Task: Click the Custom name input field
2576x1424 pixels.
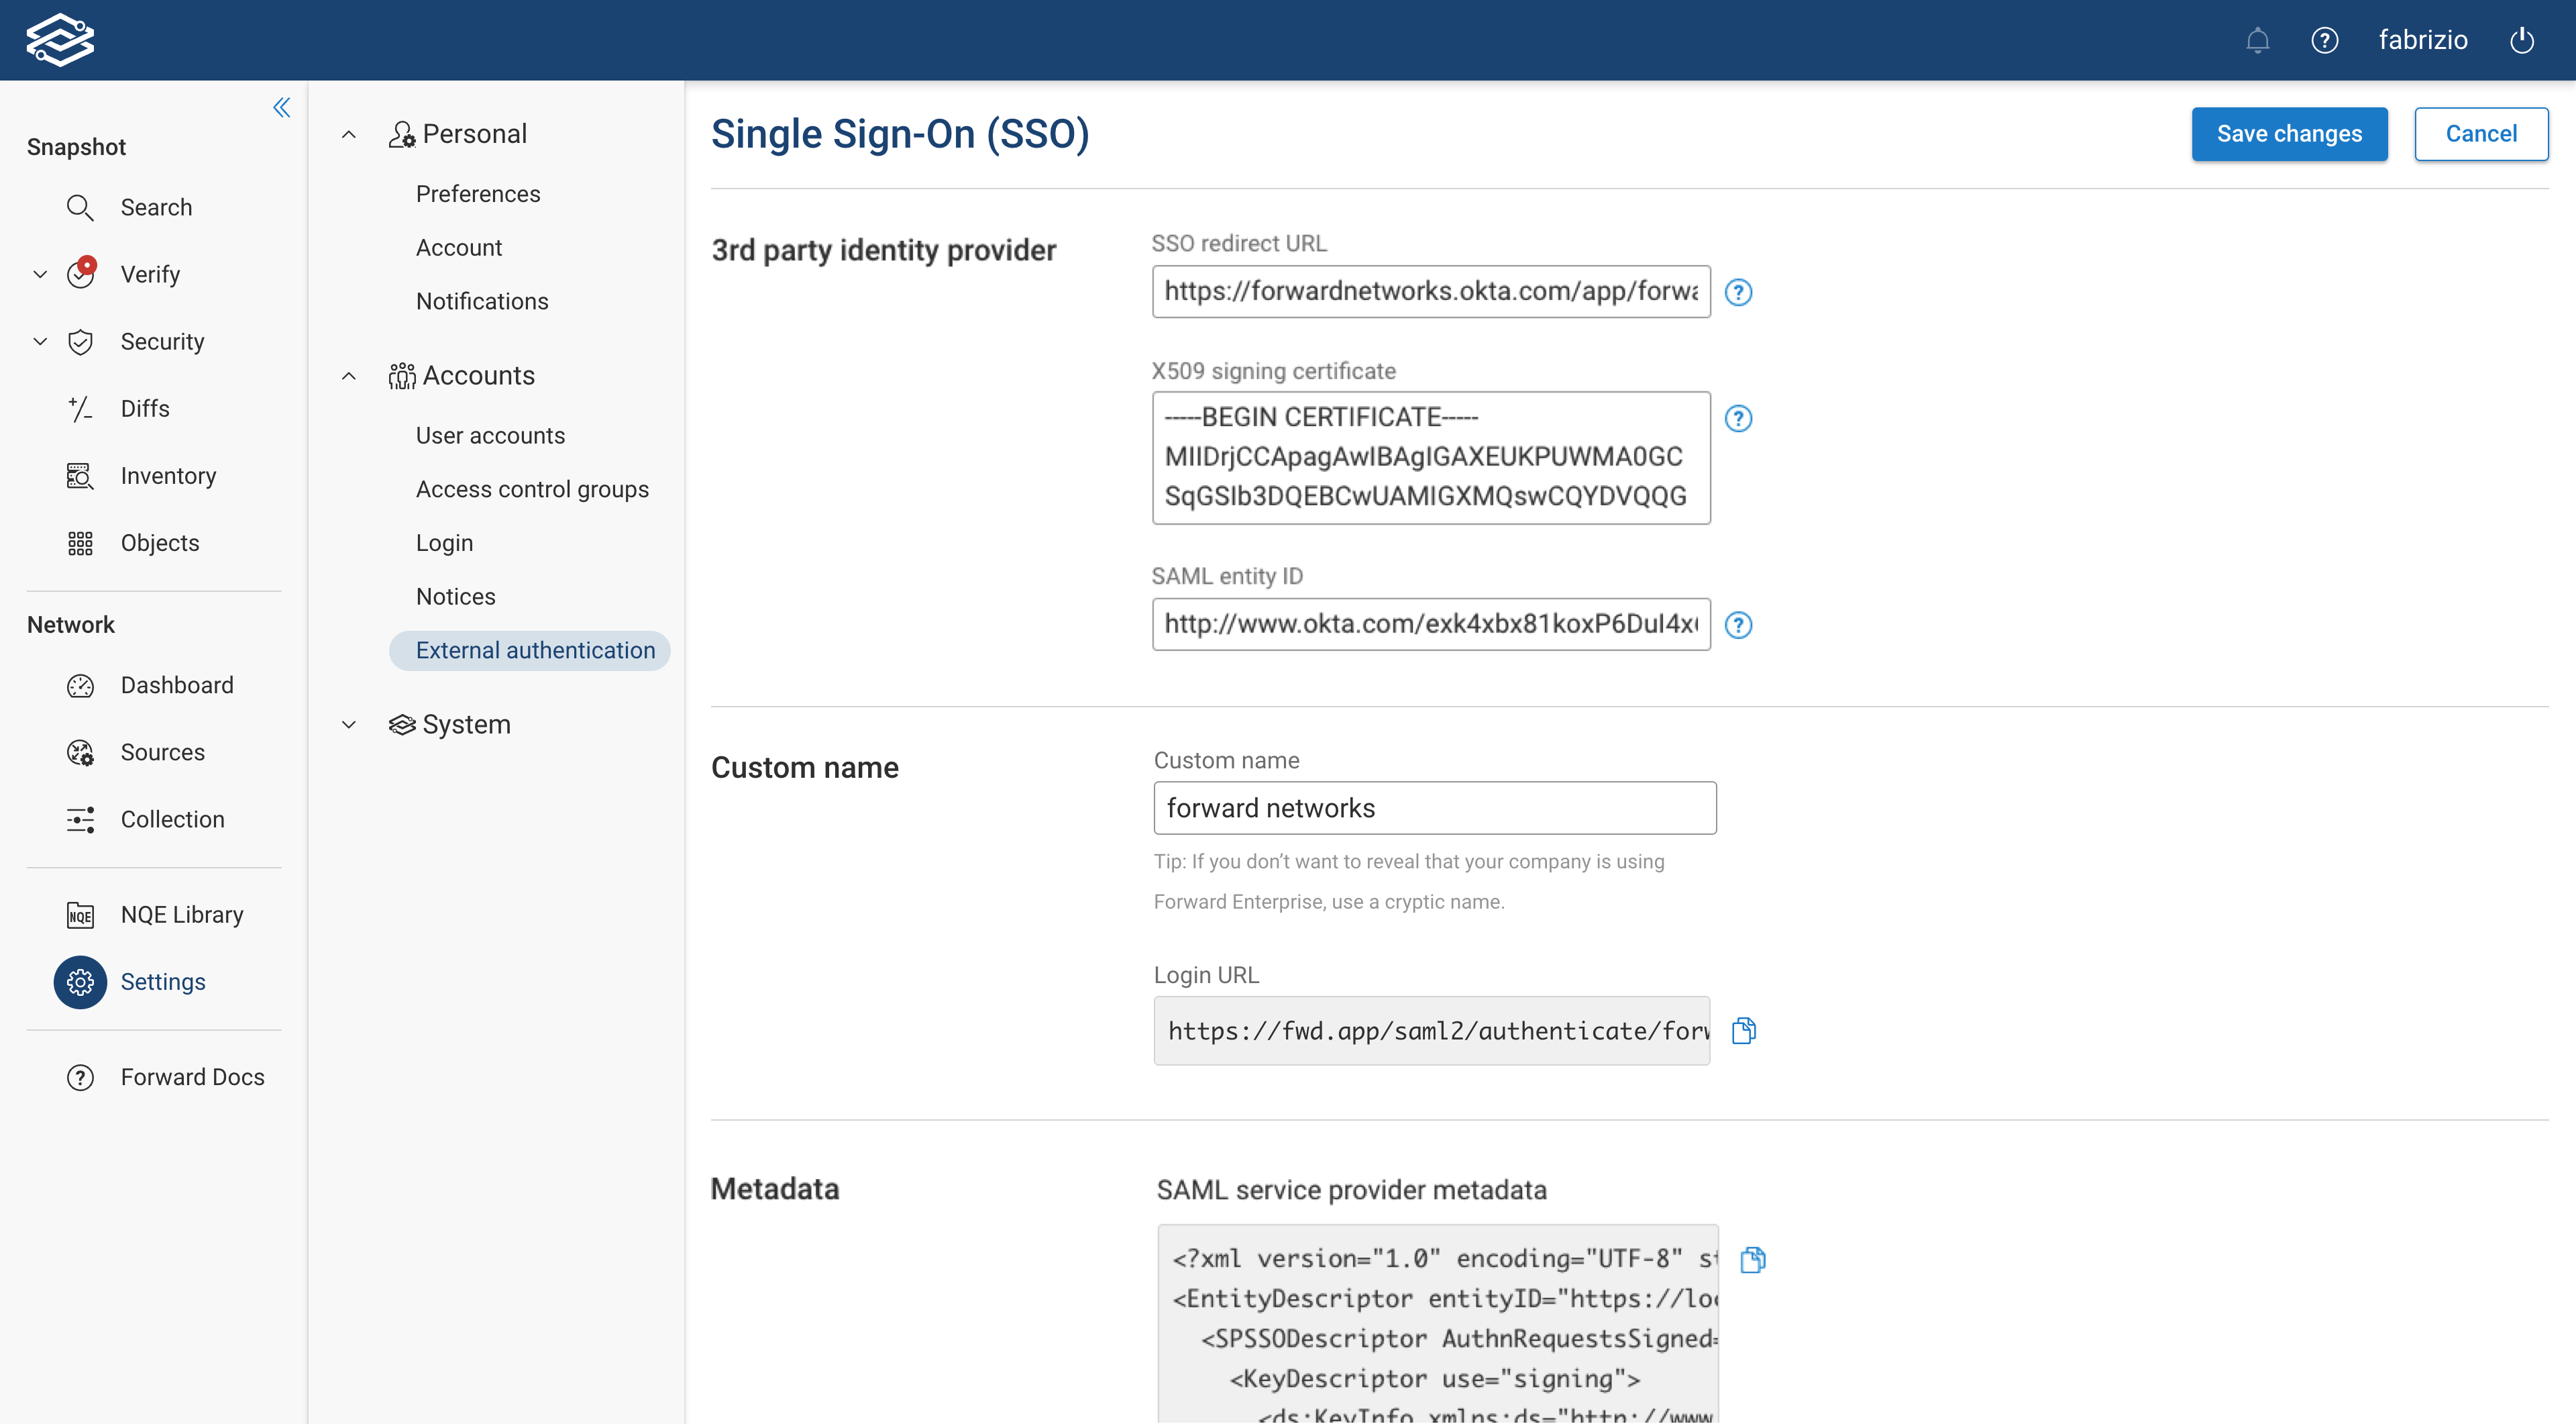Action: [1434, 808]
